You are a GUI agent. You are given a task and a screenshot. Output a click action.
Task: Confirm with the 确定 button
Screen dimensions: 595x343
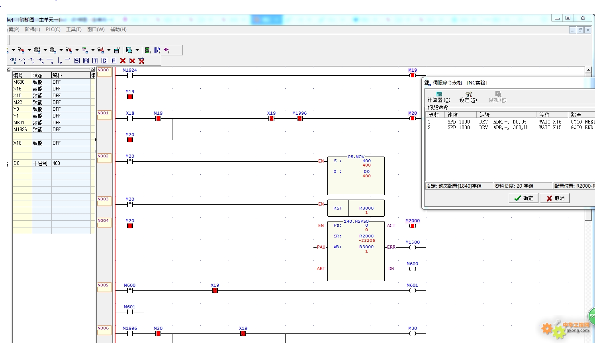click(x=523, y=198)
